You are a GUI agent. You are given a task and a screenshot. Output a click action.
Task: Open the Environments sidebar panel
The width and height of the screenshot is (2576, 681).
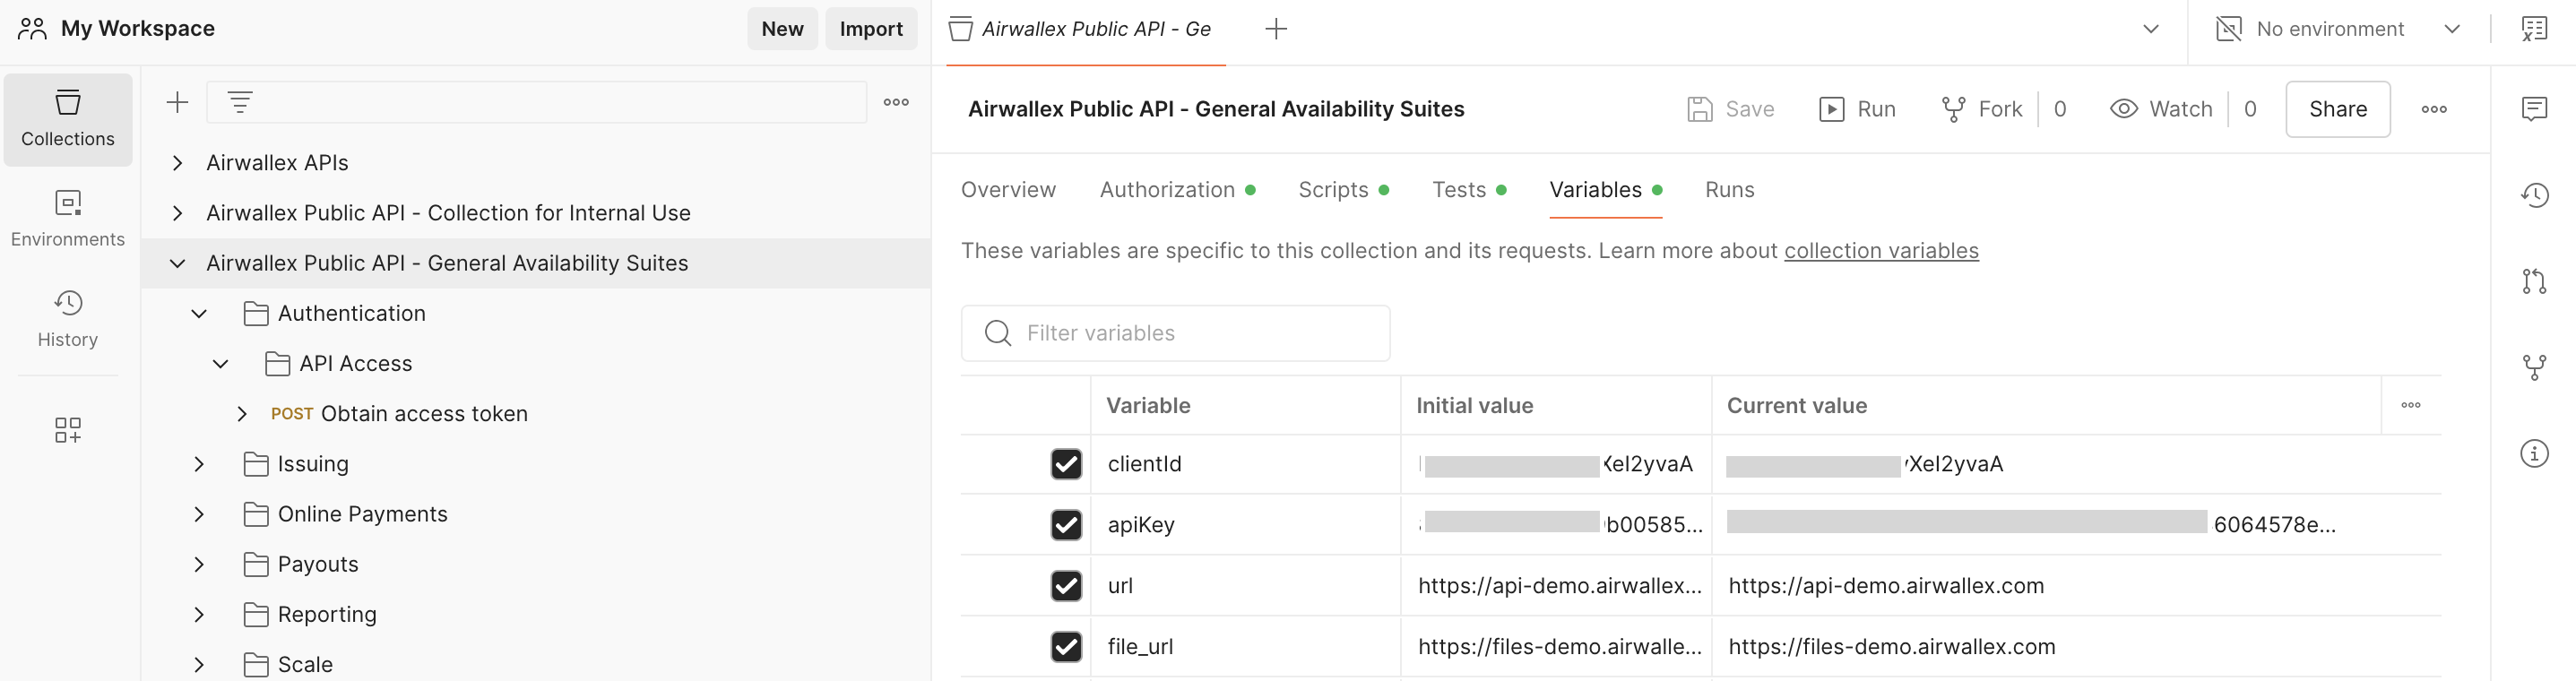(x=68, y=219)
